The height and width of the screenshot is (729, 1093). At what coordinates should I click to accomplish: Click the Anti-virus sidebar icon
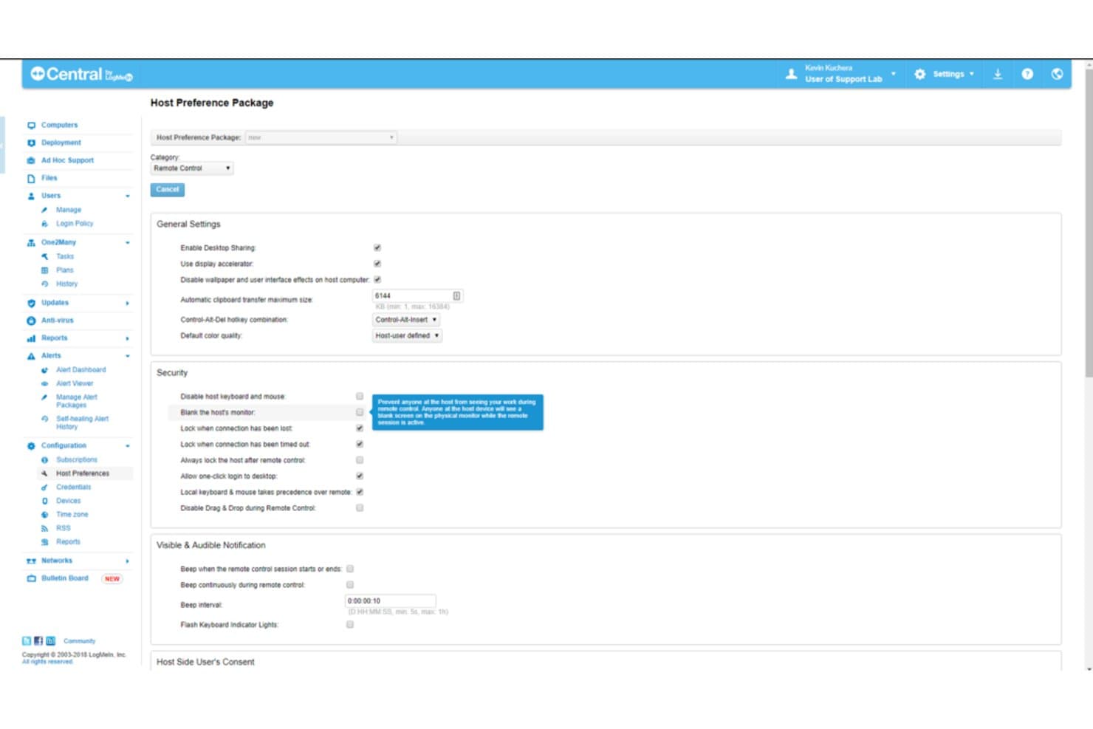[31, 321]
